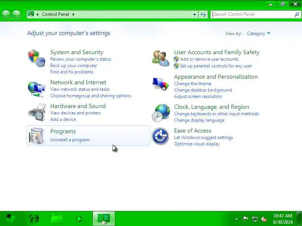Click Set up parental controls for any user
This screenshot has height=226, width=302.
coord(216,66)
